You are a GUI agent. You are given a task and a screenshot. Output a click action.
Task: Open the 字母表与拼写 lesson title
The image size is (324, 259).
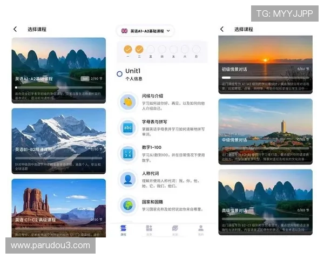pyautogui.click(x=154, y=121)
